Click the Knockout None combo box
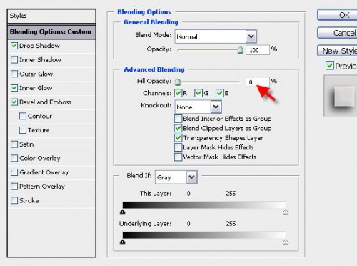The width and height of the screenshot is (357, 266). (x=198, y=107)
